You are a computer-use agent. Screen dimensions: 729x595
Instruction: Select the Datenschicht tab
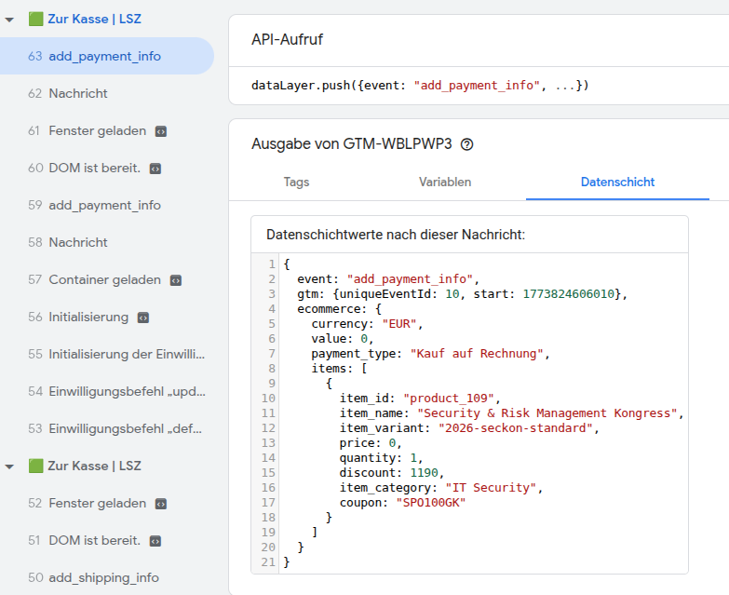coord(617,183)
